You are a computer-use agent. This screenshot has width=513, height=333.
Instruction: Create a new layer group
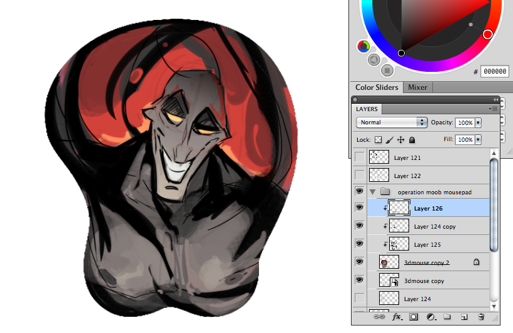click(447, 317)
